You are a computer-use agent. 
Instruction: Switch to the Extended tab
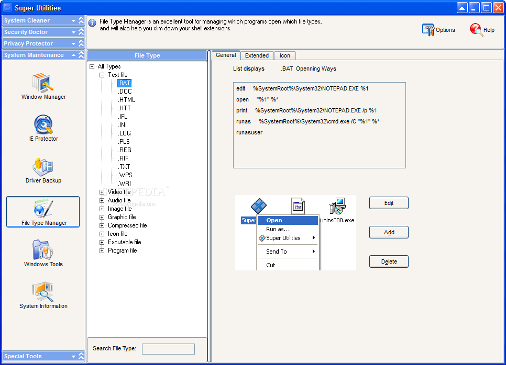point(257,55)
